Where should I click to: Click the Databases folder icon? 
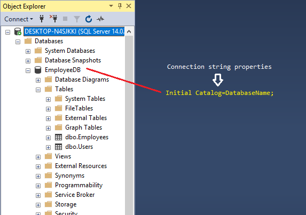(28, 41)
